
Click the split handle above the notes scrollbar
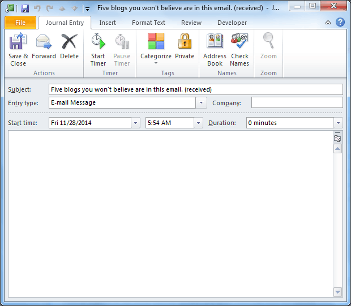(x=337, y=132)
